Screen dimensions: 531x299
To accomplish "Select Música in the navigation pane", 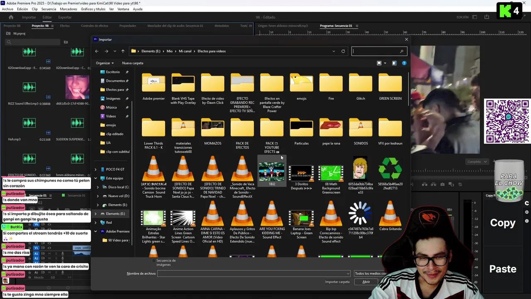I will 111,107.
